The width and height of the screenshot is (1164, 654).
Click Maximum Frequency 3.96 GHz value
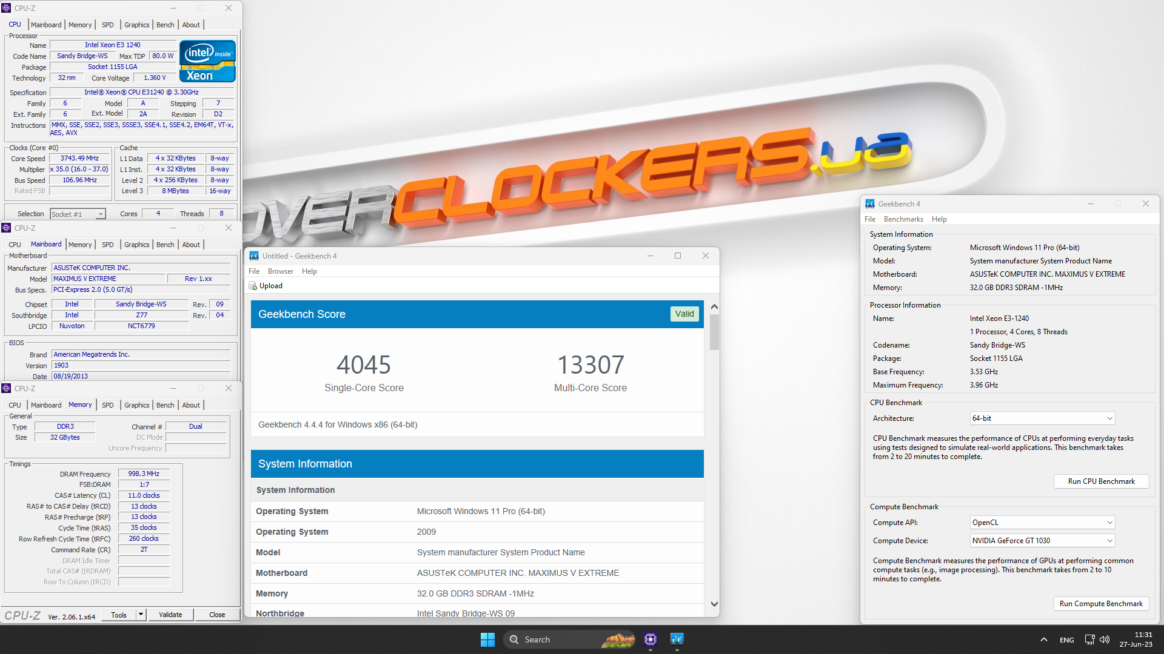tap(983, 385)
